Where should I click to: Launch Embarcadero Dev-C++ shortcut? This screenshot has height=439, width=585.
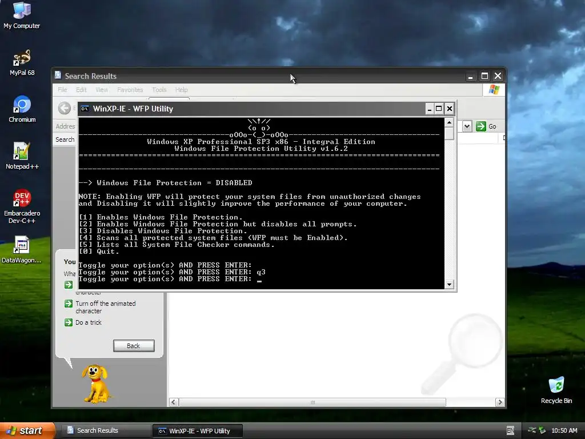click(22, 206)
